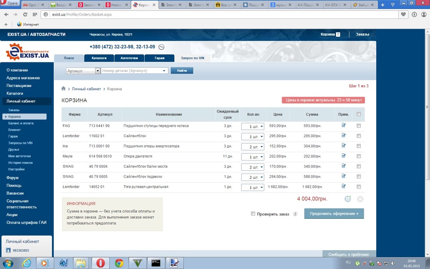Expand part number field suggestion arrow
Viewport: 430px width, 269px height.
(x=164, y=71)
